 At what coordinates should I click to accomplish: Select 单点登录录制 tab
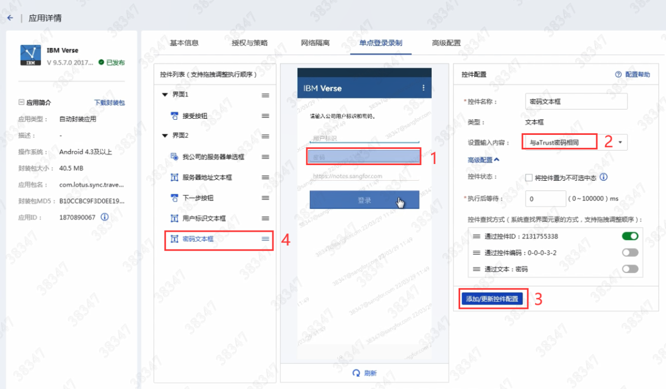381,43
